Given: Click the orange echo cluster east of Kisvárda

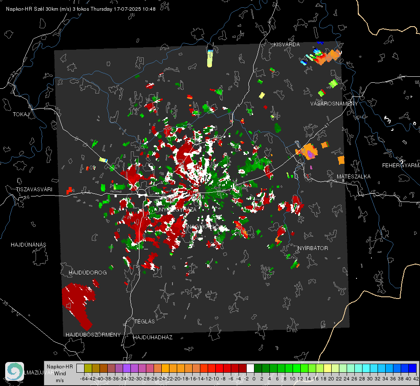Looking at the screenshot, I should [x=328, y=57].
